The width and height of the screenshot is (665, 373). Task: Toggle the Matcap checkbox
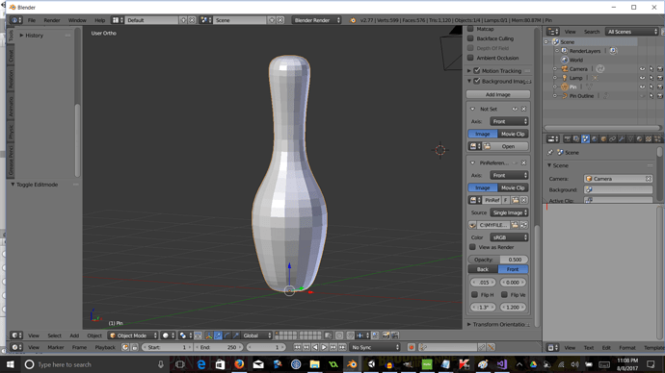click(x=470, y=29)
